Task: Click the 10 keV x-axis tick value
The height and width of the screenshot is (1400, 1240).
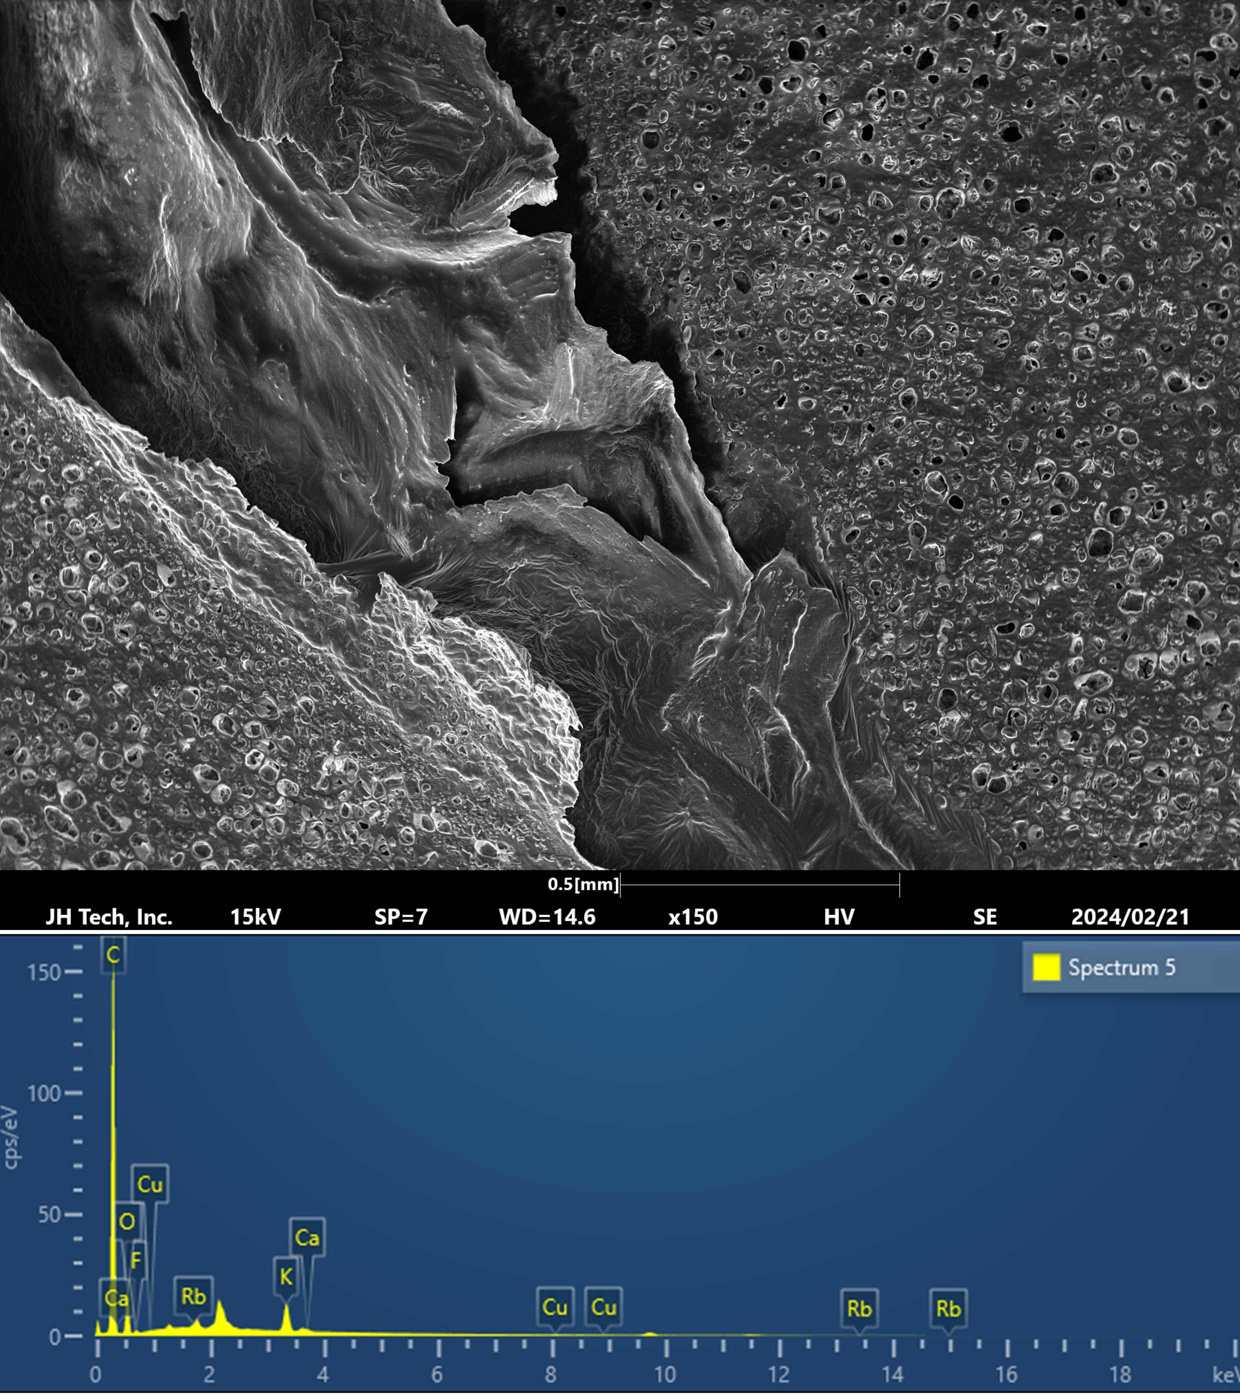Action: 664,1374
